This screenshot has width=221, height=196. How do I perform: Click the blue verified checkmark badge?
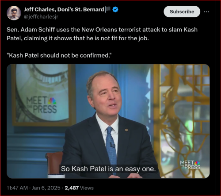[115, 10]
